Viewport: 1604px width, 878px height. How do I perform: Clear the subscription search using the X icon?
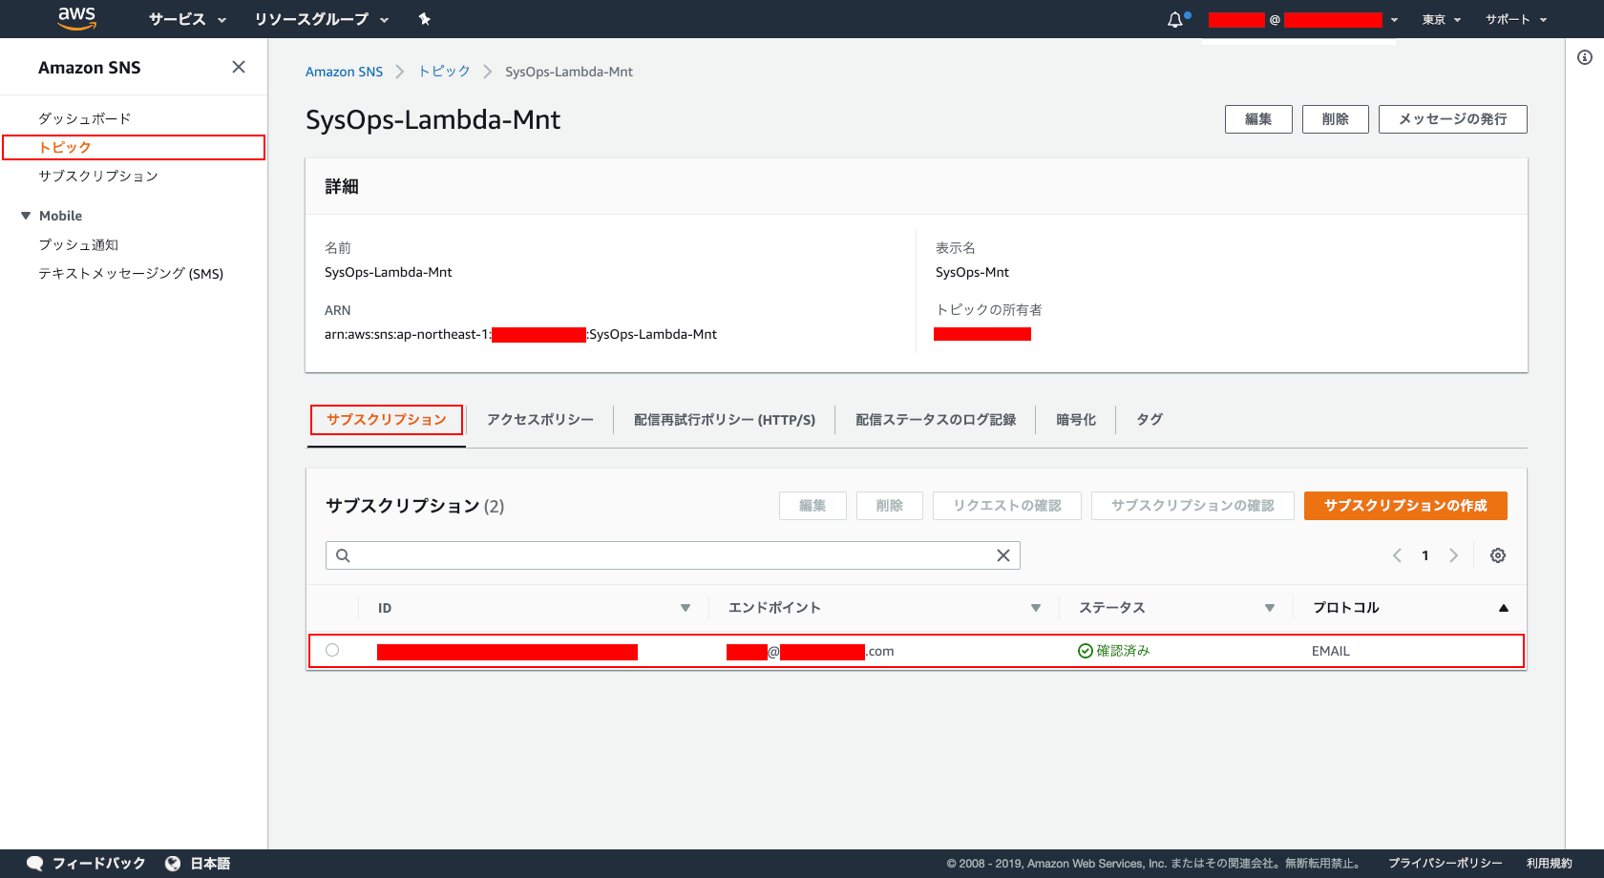(1002, 554)
